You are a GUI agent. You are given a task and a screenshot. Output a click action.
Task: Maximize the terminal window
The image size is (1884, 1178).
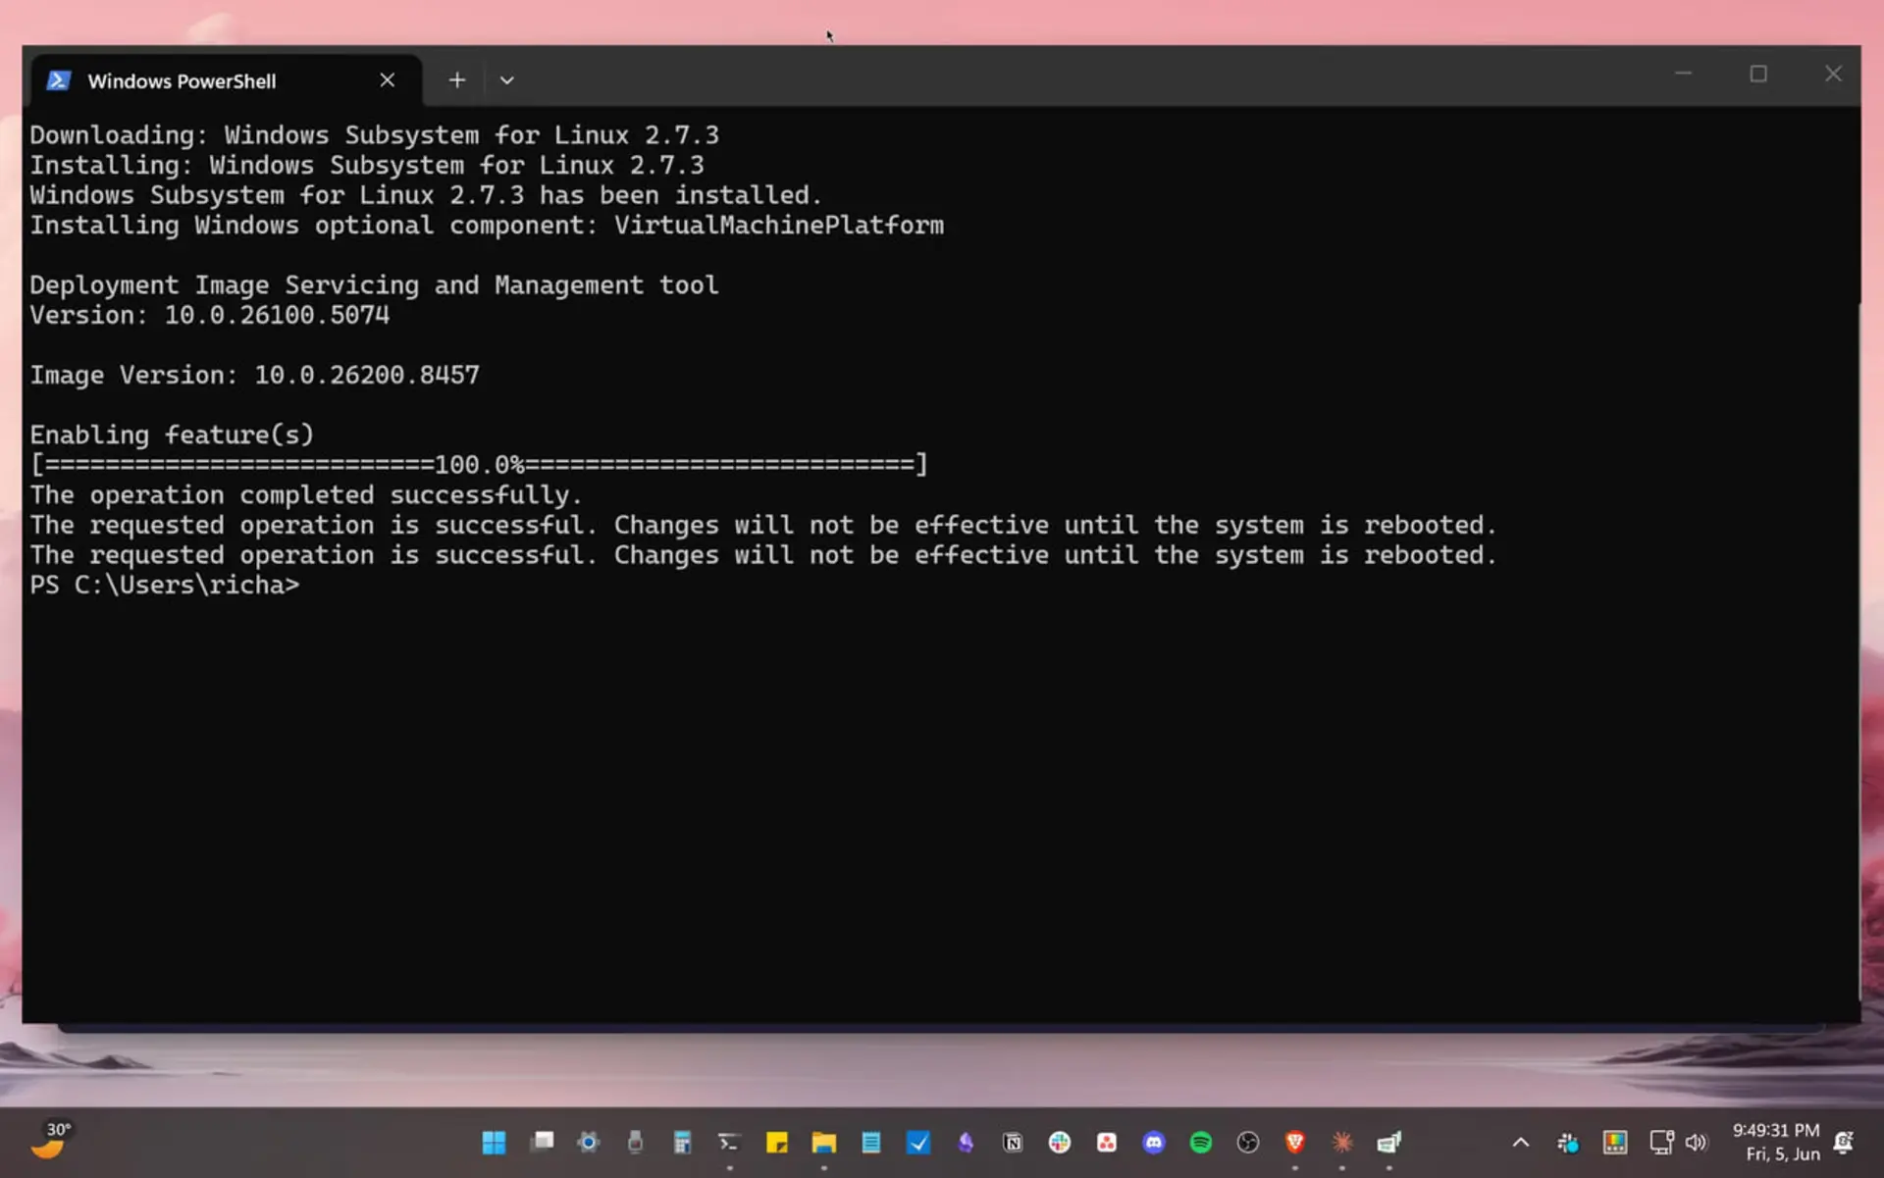tap(1758, 74)
